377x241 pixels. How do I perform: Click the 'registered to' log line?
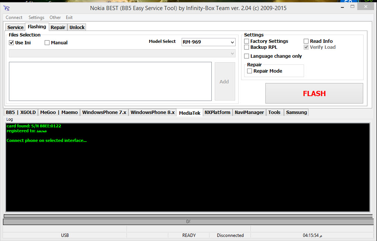coord(27,131)
